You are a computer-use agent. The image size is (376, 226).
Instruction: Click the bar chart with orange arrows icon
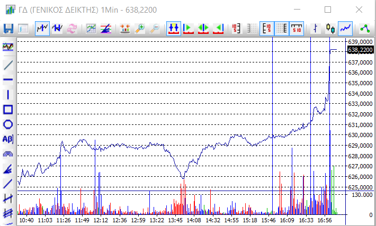point(125,29)
